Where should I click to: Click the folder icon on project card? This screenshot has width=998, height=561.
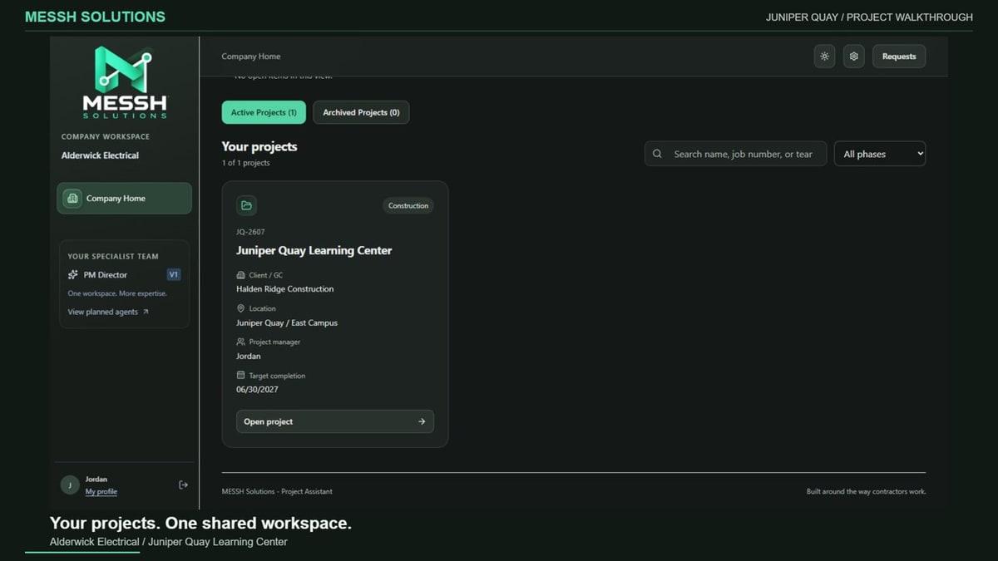(x=246, y=205)
